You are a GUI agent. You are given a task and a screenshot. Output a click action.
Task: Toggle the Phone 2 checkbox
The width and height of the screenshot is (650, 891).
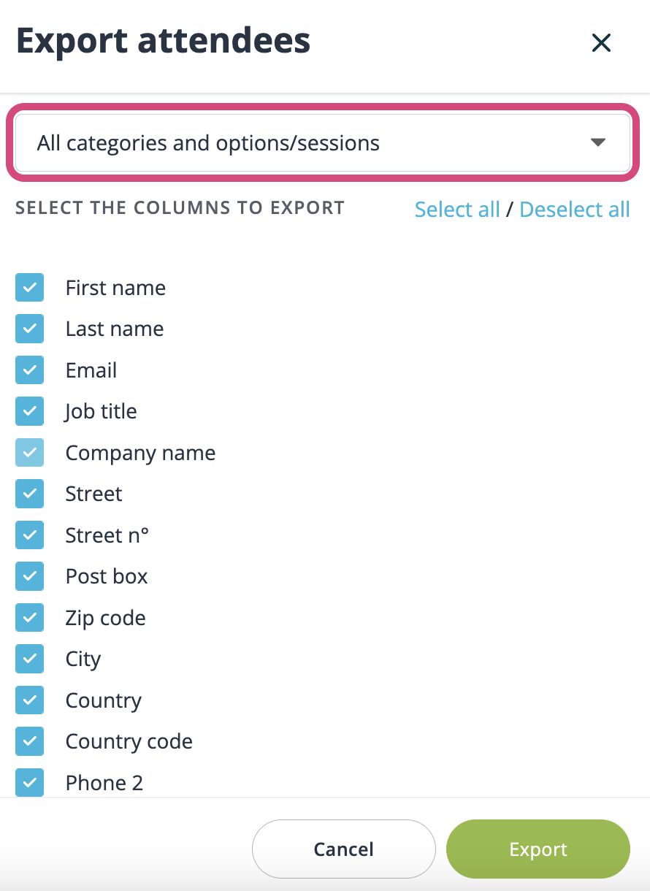pos(29,782)
